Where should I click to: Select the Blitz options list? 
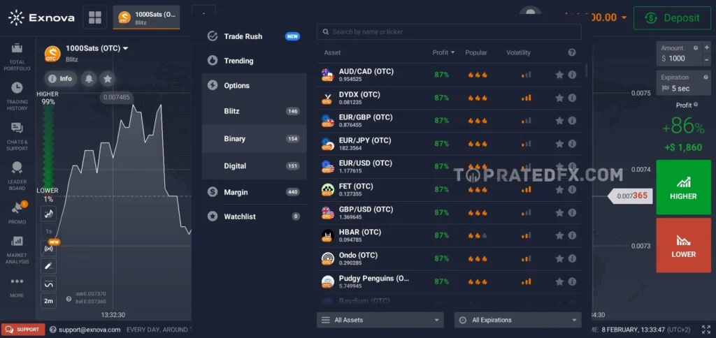tap(255, 111)
